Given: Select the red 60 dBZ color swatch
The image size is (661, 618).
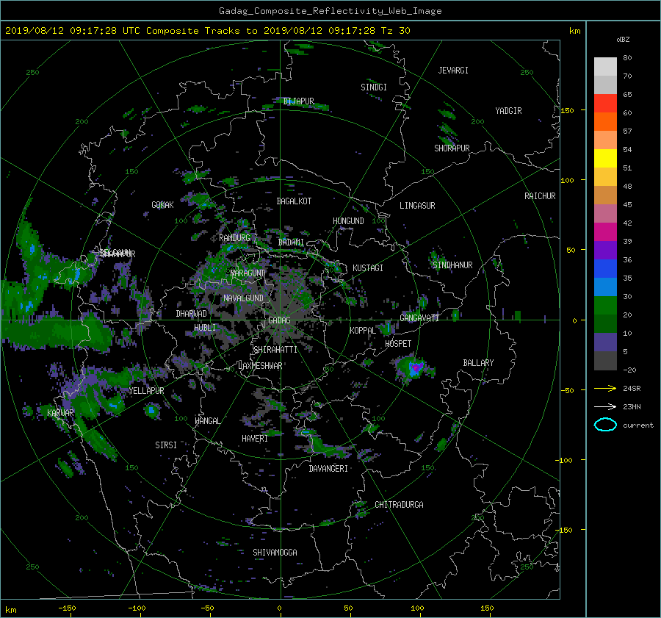Looking at the screenshot, I should pos(605,104).
